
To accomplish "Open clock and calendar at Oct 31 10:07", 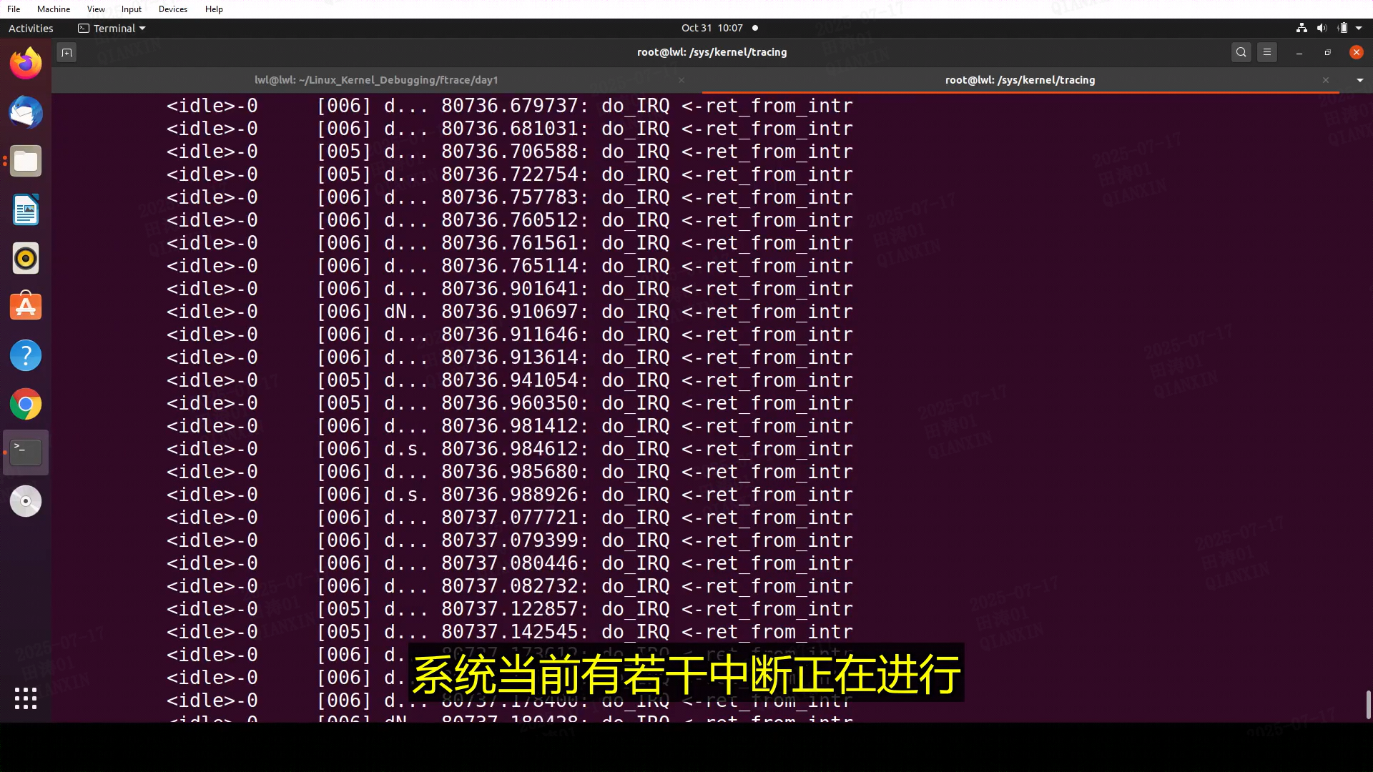I will [712, 28].
